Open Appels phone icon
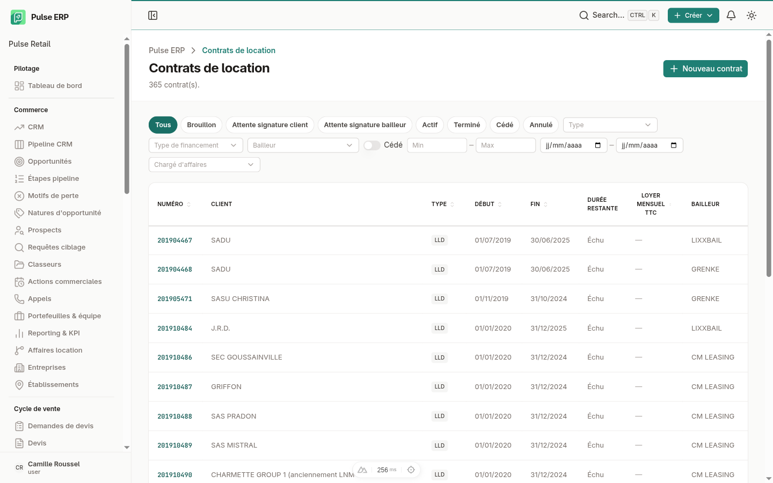773x483 pixels. pos(19,299)
